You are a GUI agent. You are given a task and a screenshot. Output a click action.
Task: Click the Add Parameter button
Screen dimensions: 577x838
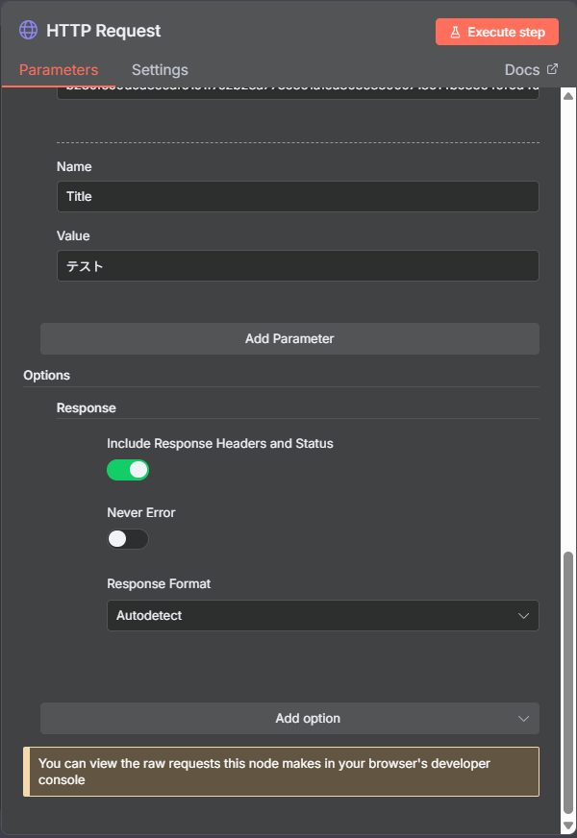click(289, 338)
